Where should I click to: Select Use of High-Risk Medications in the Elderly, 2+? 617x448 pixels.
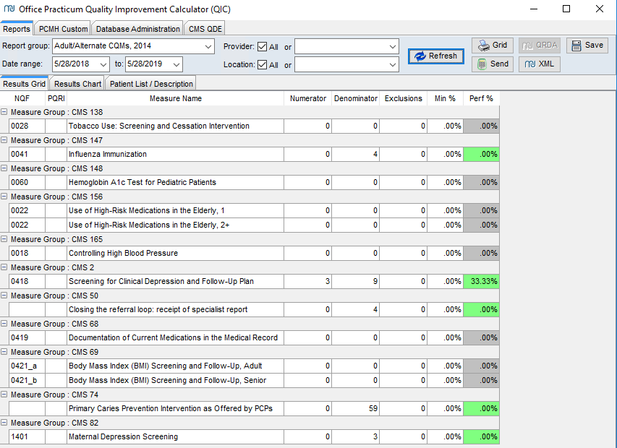click(254, 225)
